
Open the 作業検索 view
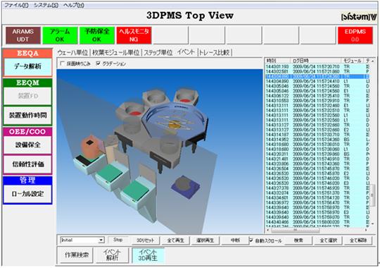(76, 255)
